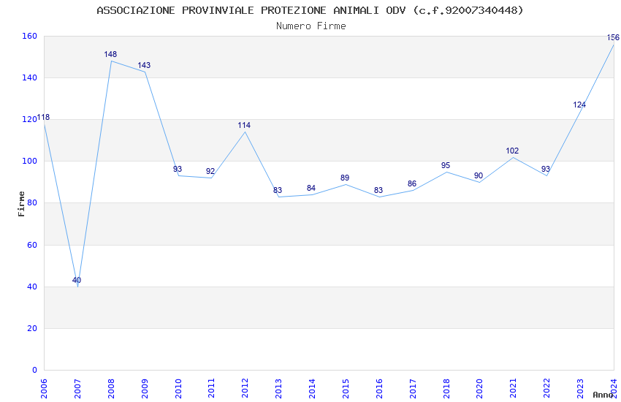Select the 93 data label for 2010
Image resolution: width=621 pixels, height=402 pixels.
pos(178,169)
